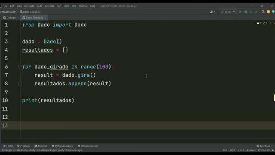Click pythonProject1 breadcrumb in navigation bar
This screenshot has height=155, width=275.
[x=8, y=12]
